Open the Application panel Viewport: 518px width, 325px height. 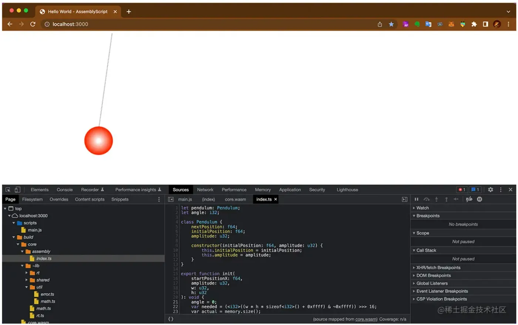point(290,189)
